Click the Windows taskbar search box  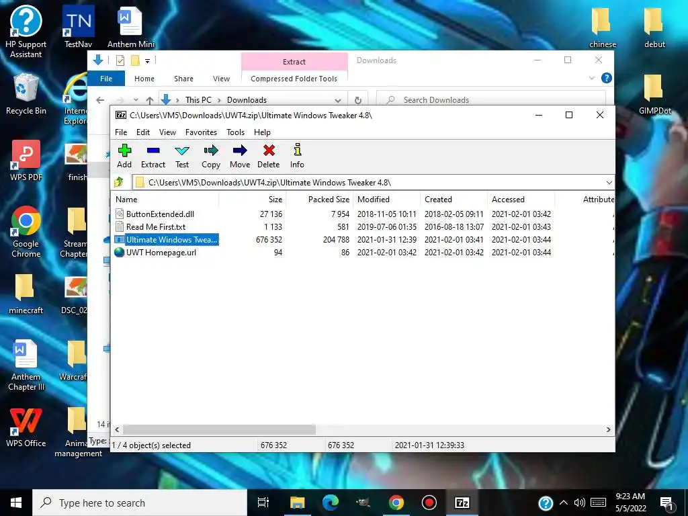point(140,503)
